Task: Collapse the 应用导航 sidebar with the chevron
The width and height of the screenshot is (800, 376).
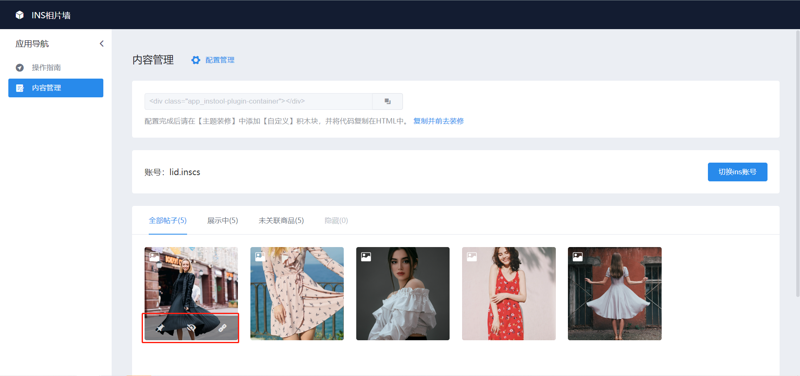Action: click(x=102, y=44)
